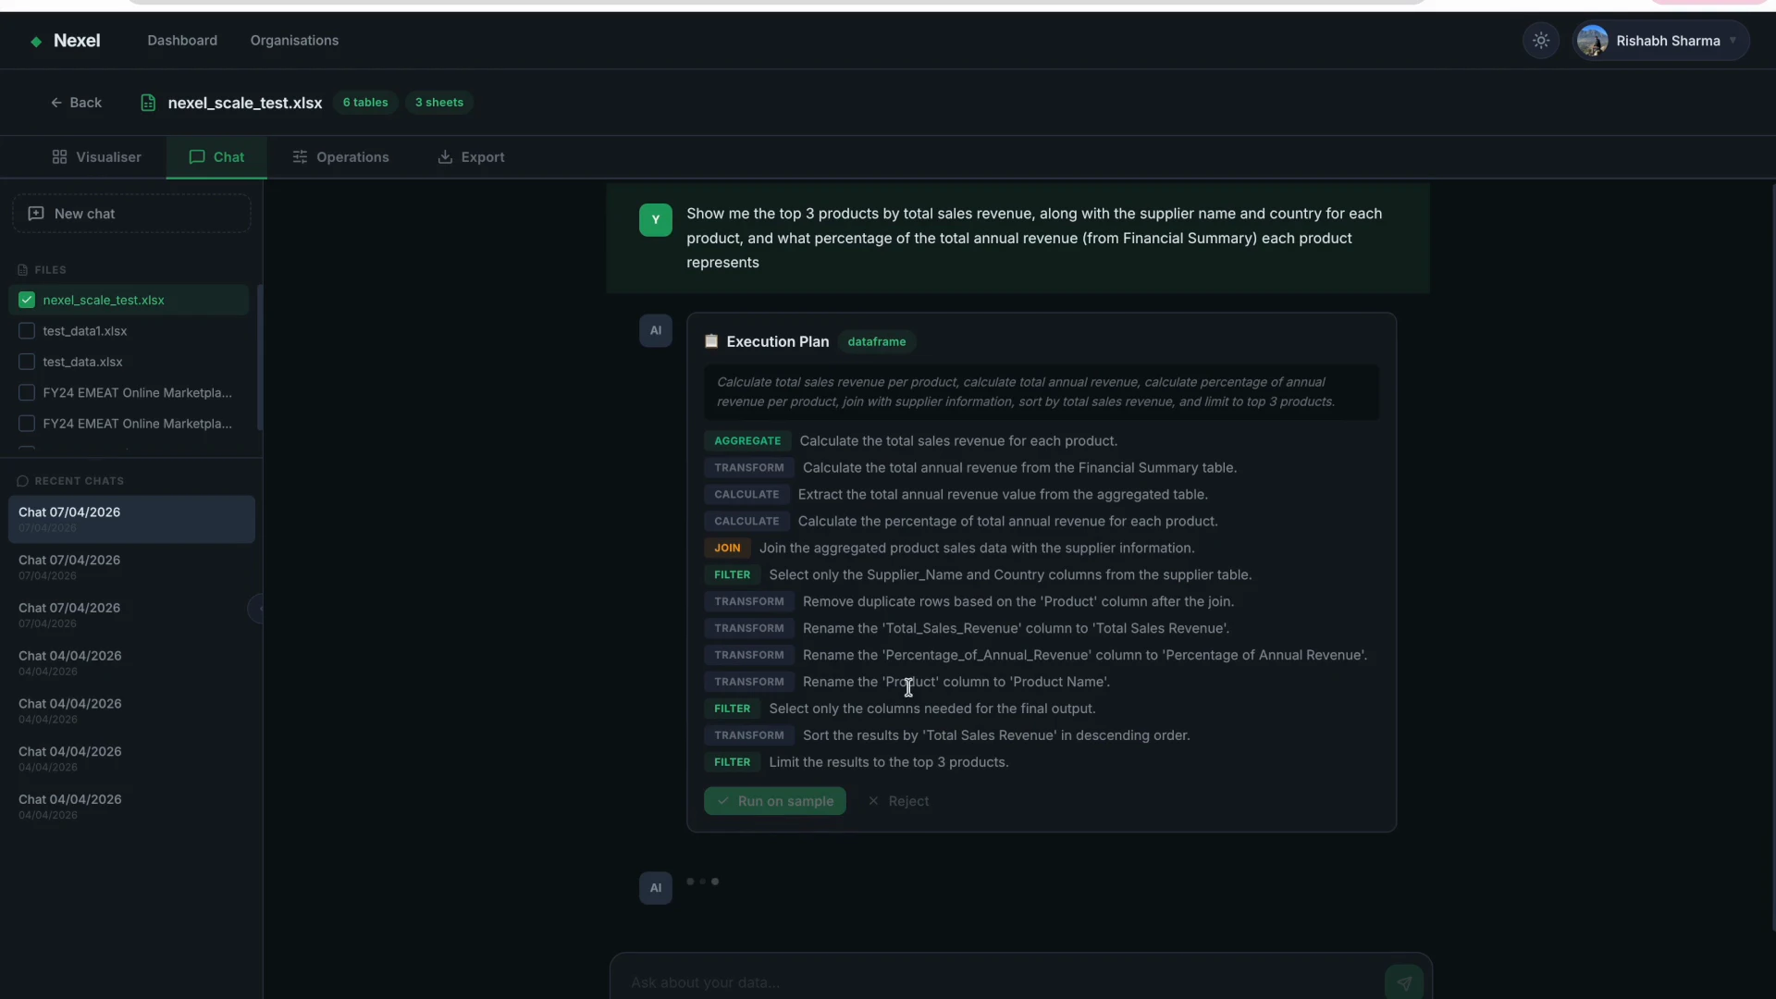Image resolution: width=1776 pixels, height=999 pixels.
Task: Enable the test_data1.xlsx checkbox
Action: (26, 330)
